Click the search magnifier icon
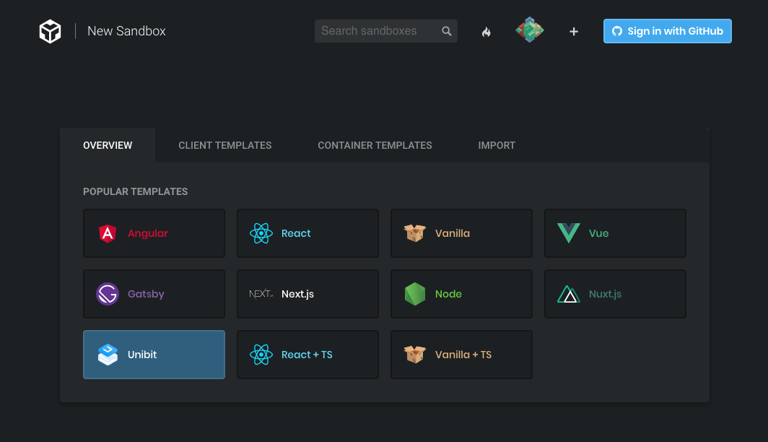 coord(446,31)
